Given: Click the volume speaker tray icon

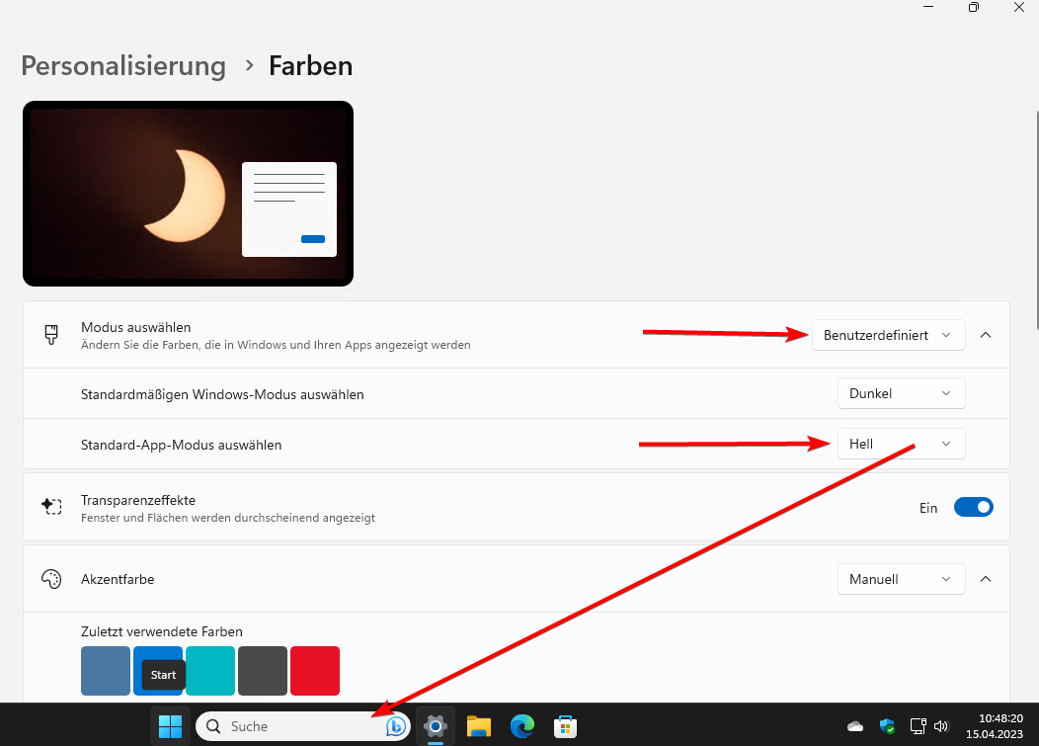Looking at the screenshot, I should coord(941,726).
